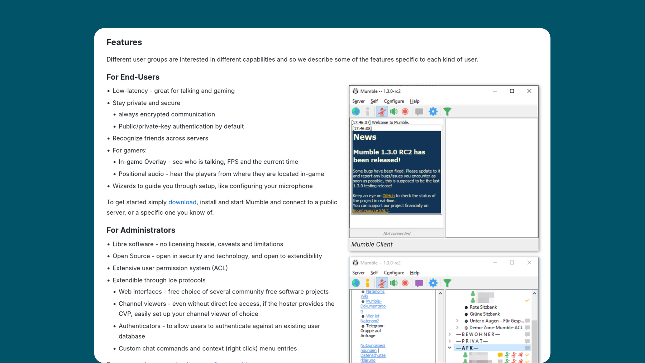The width and height of the screenshot is (645, 363).
Task: Click the globe Connect icon in lower Mumble window
Action: pos(356,283)
